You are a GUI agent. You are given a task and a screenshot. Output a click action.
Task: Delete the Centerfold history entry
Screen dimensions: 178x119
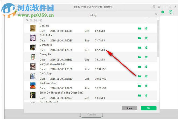point(146,48)
